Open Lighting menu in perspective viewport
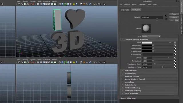 click(33, 1)
